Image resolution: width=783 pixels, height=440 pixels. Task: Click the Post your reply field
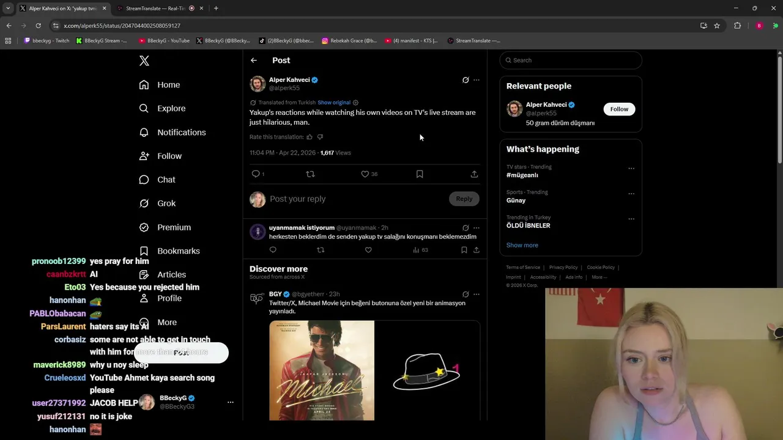(357, 199)
